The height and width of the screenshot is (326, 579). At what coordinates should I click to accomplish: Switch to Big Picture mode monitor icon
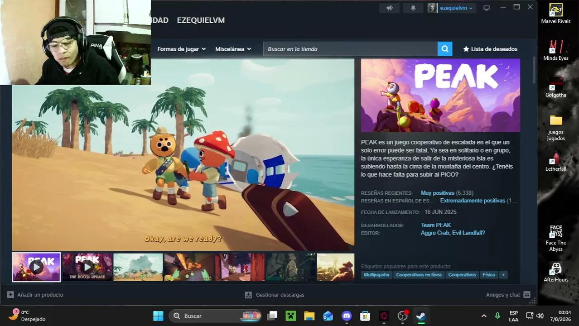[487, 8]
